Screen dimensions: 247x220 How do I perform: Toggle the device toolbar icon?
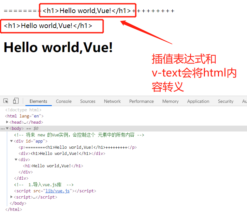point(16,101)
